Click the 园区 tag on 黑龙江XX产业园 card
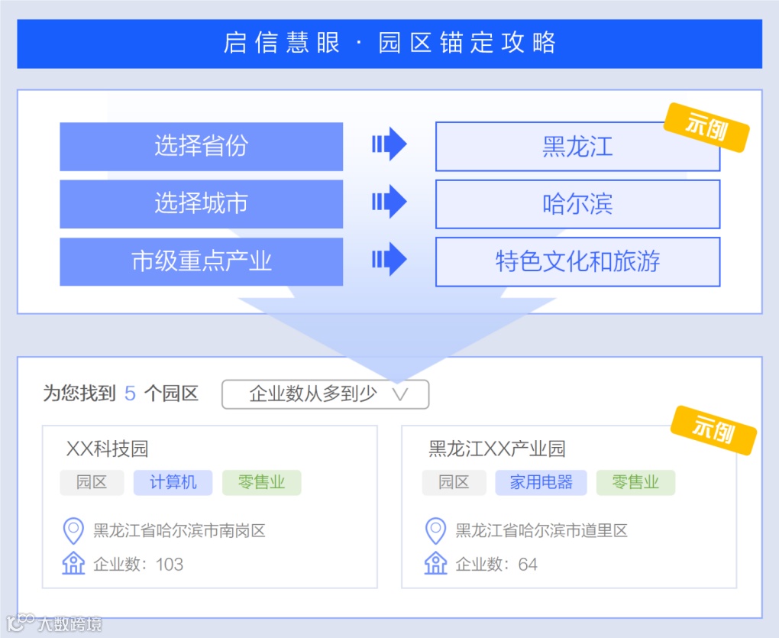Image resolution: width=779 pixels, height=638 pixels. point(454,482)
